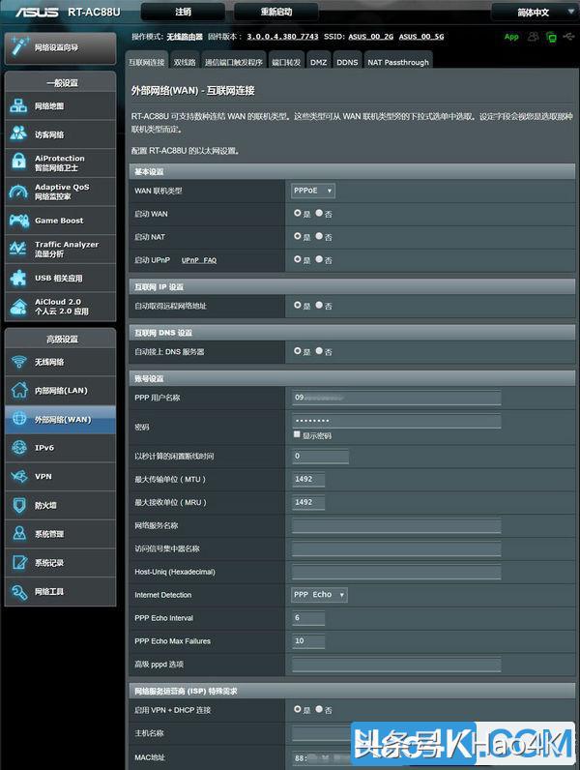Click the MRU field showing 1492
Screen dimensions: 580x770
[x=308, y=502]
